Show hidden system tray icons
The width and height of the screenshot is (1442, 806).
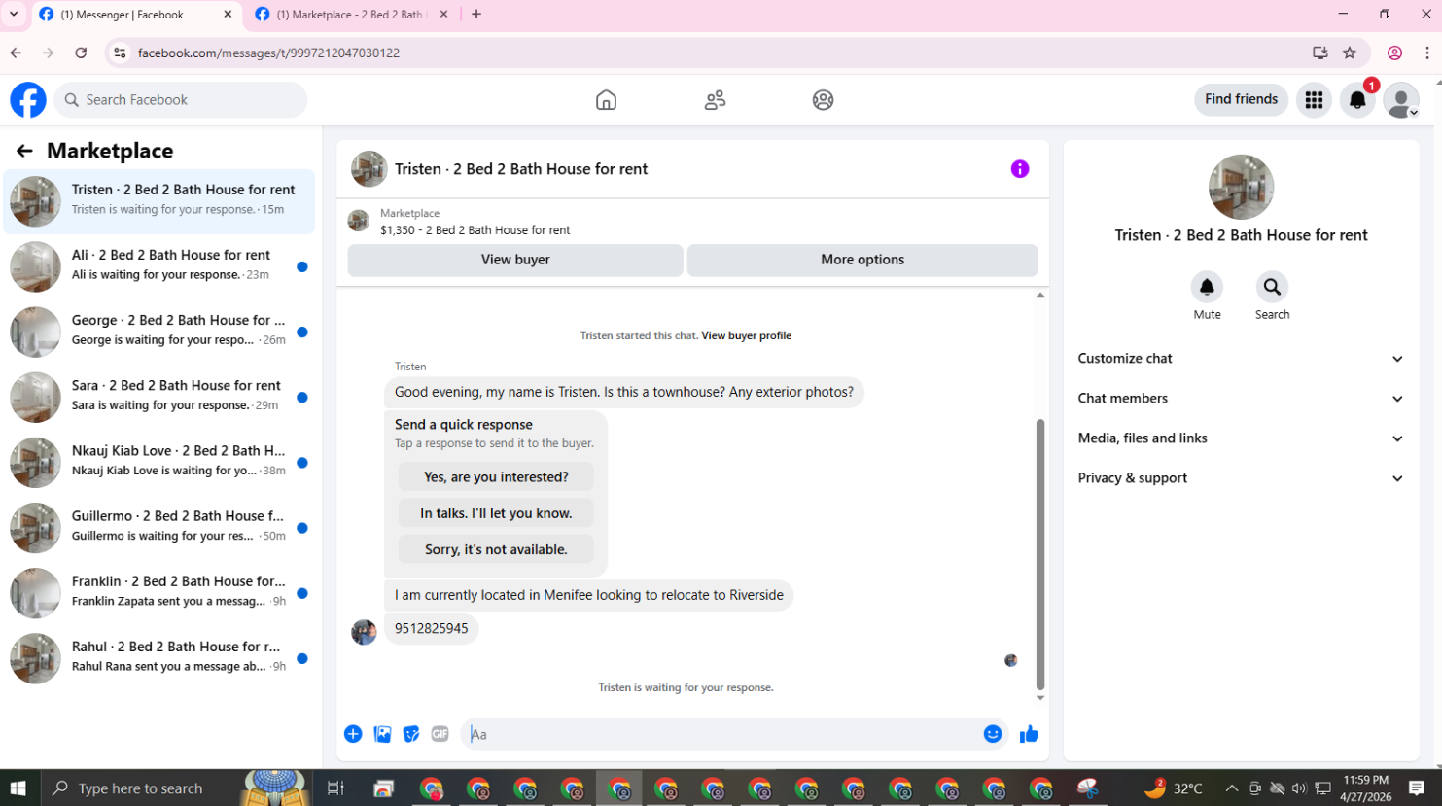point(1231,788)
